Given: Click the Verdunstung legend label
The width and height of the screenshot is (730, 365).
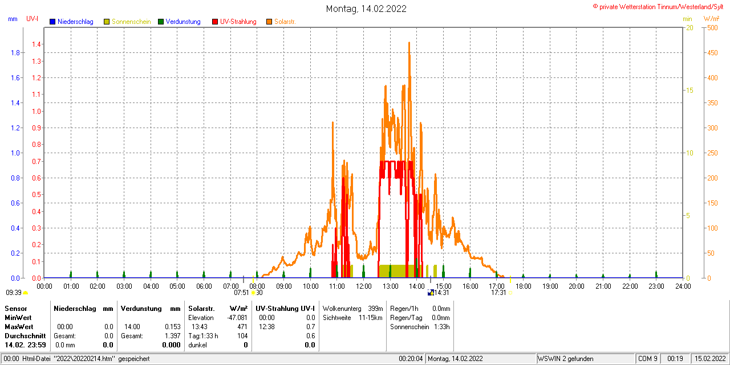Looking at the screenshot, I should click(183, 22).
